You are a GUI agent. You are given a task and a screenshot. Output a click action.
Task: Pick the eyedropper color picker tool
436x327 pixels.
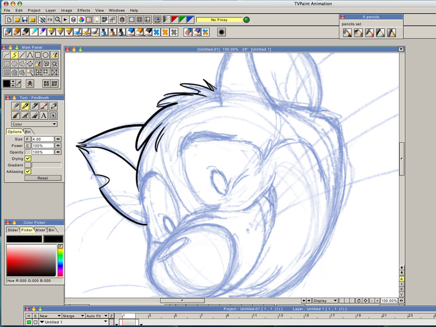(x=19, y=83)
